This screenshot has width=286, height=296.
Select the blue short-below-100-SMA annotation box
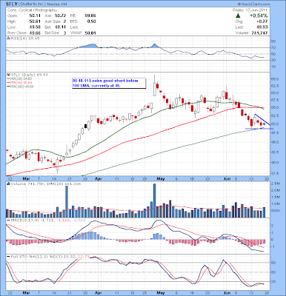tap(109, 84)
